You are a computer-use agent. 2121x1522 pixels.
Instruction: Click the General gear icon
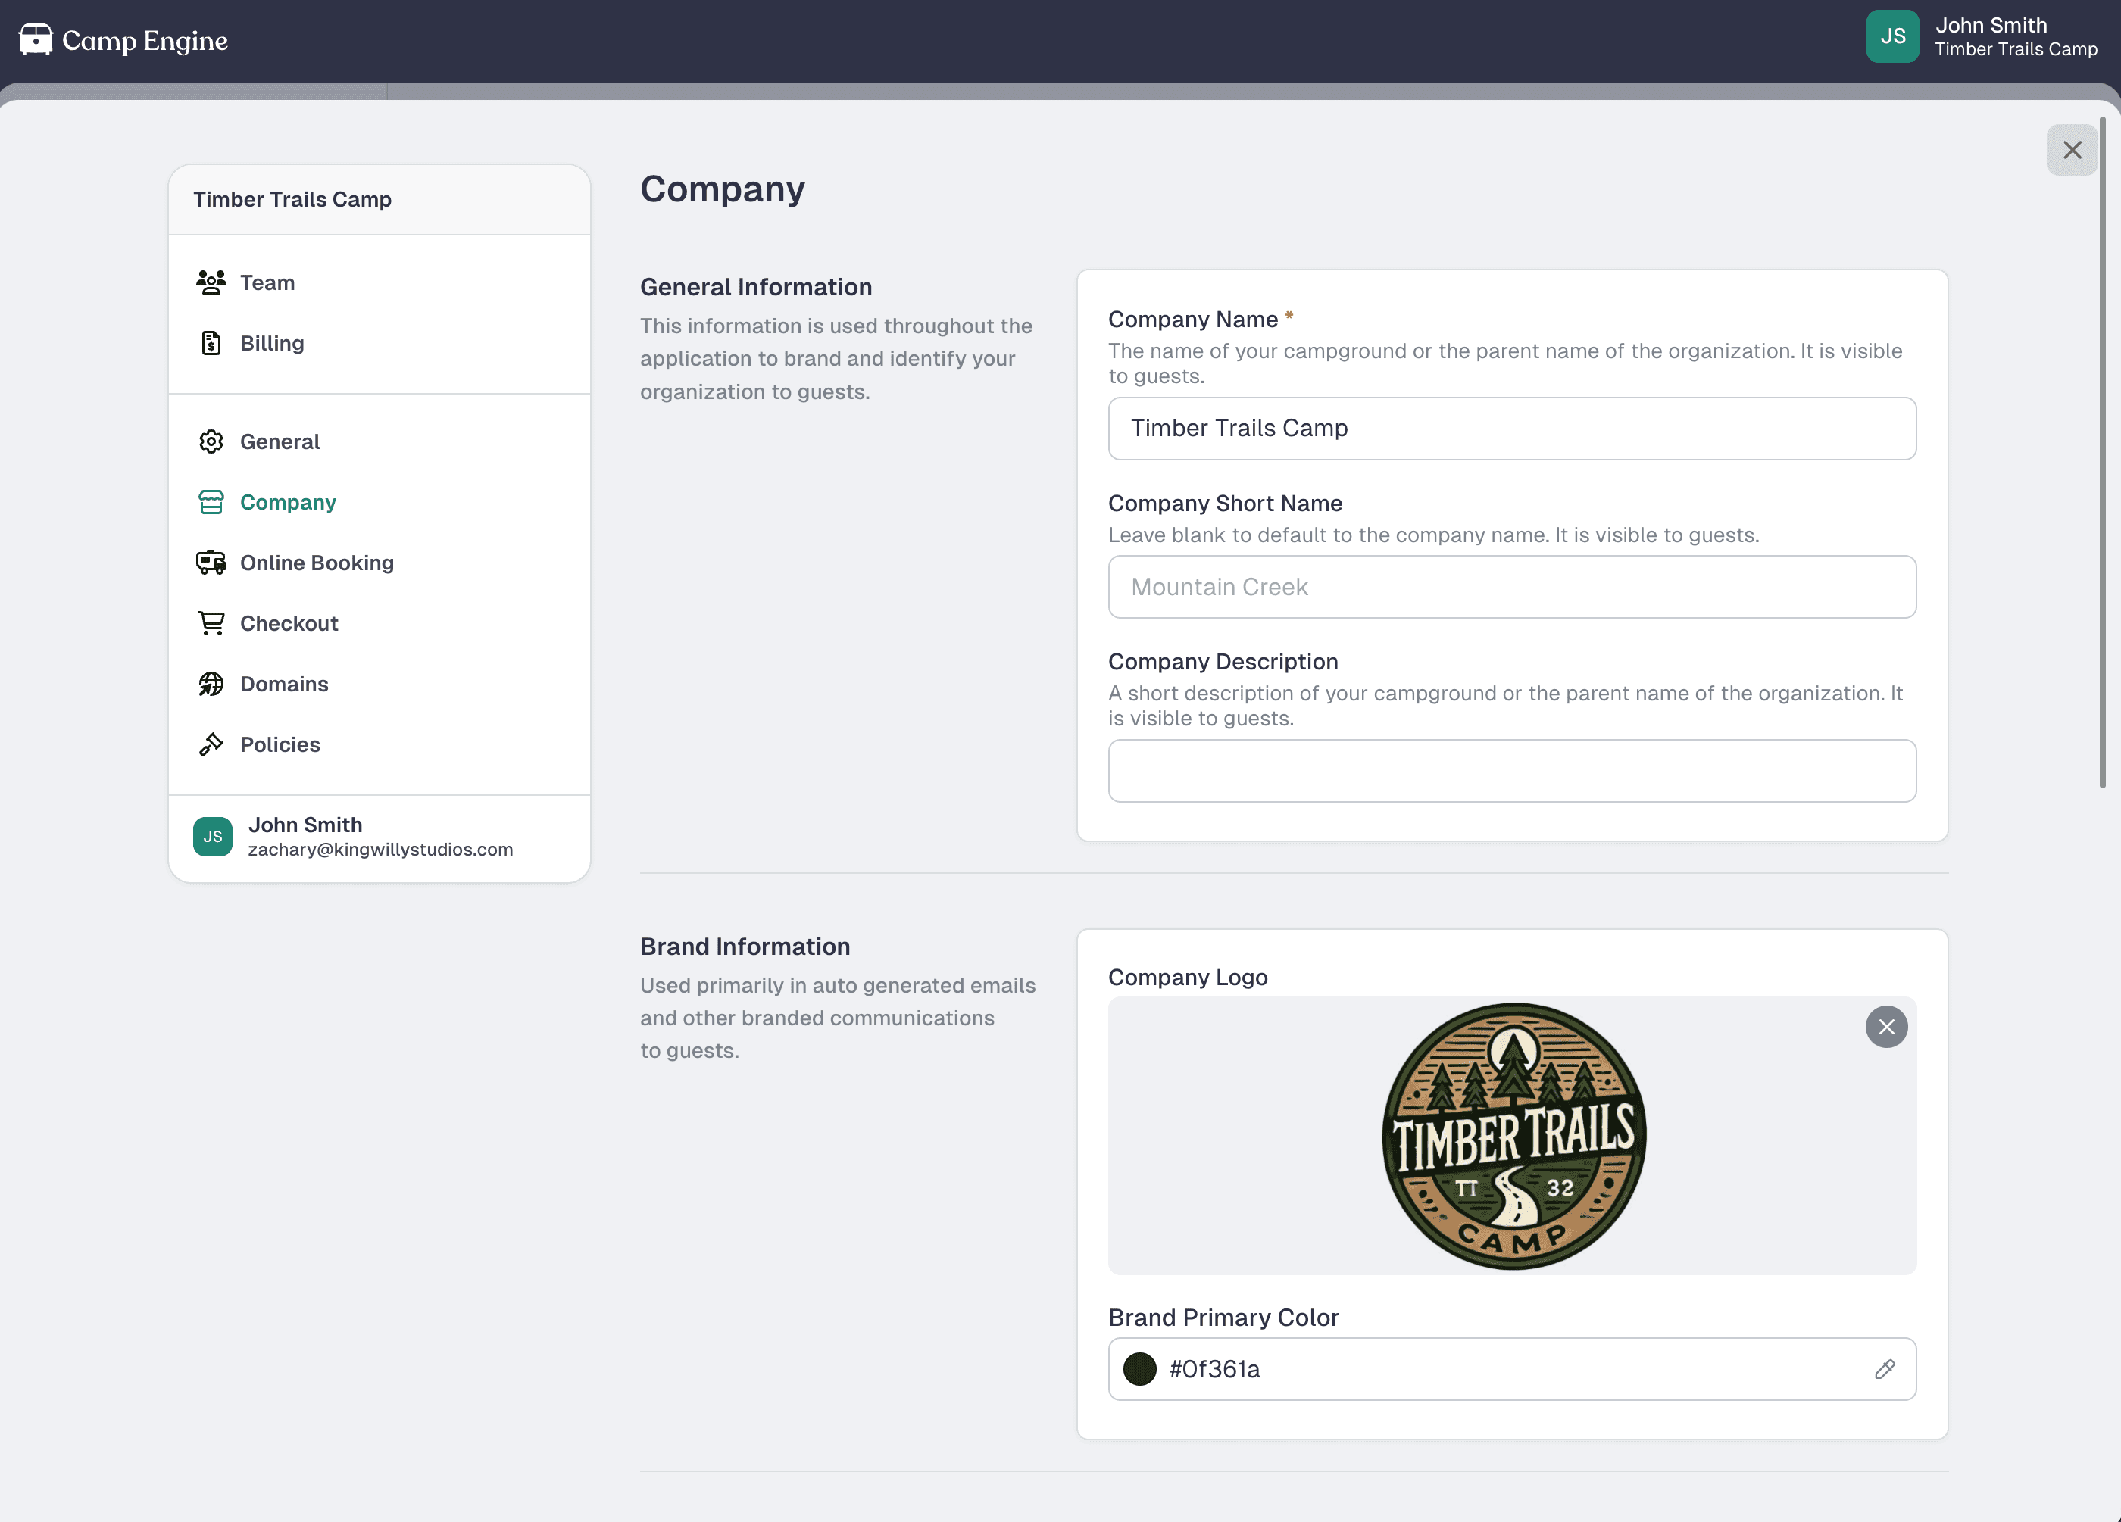pyautogui.click(x=211, y=441)
